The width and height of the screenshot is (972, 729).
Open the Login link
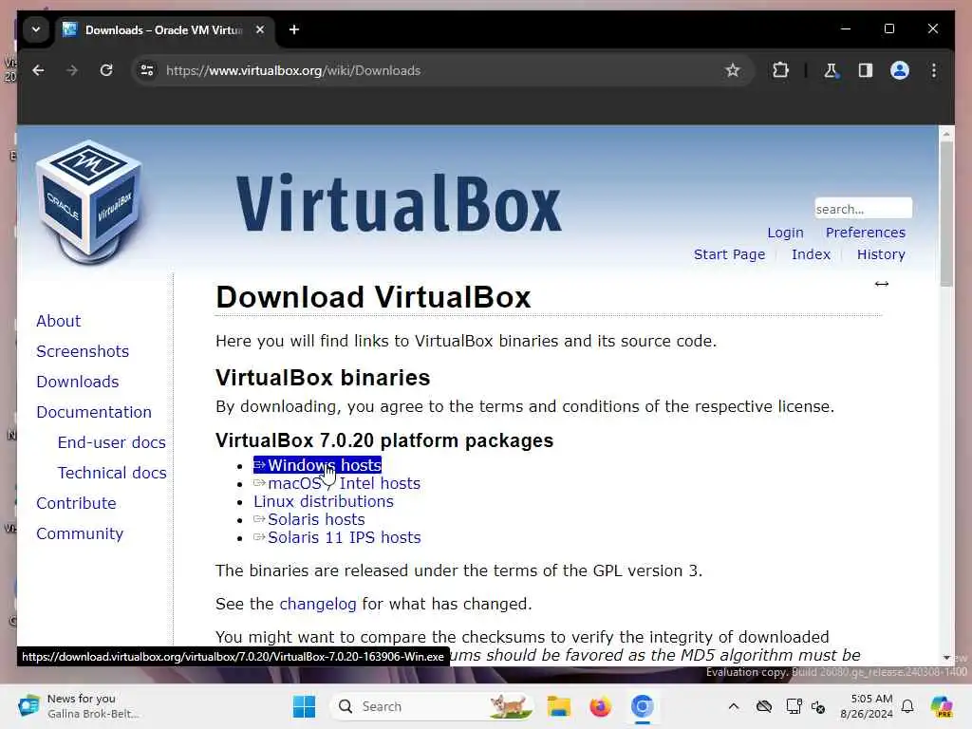785,233
